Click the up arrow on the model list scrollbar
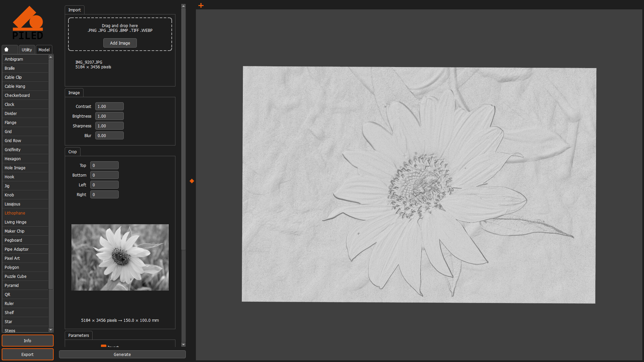The height and width of the screenshot is (362, 644). pos(51,57)
